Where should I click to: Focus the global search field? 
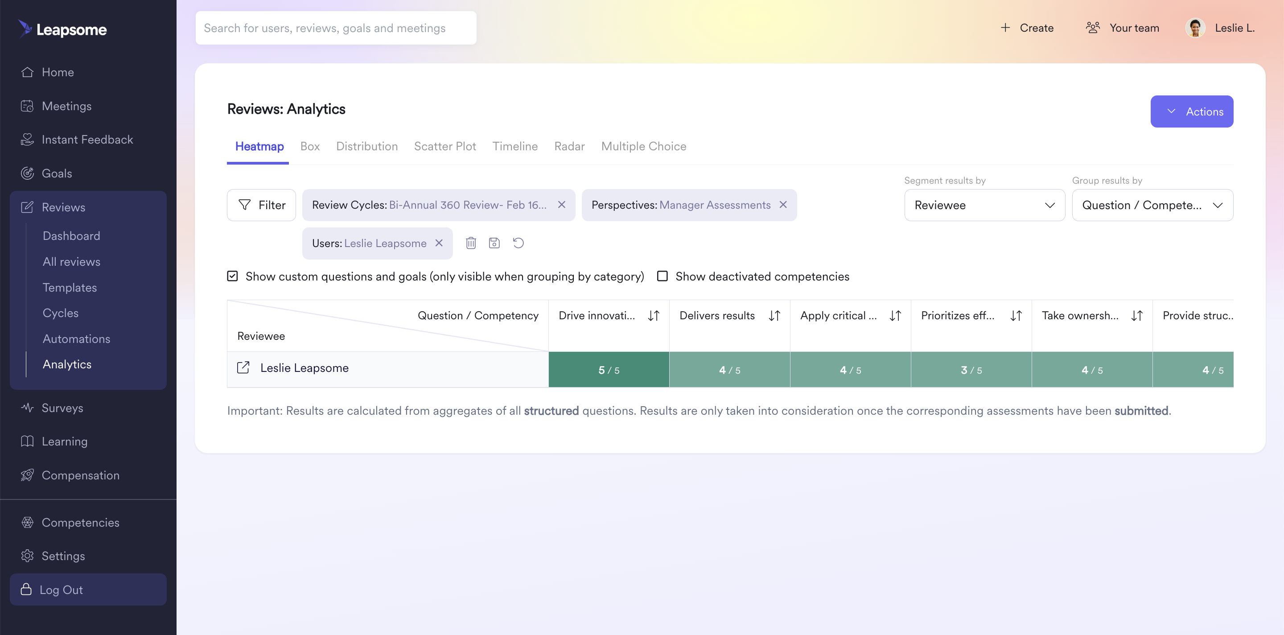pos(336,28)
